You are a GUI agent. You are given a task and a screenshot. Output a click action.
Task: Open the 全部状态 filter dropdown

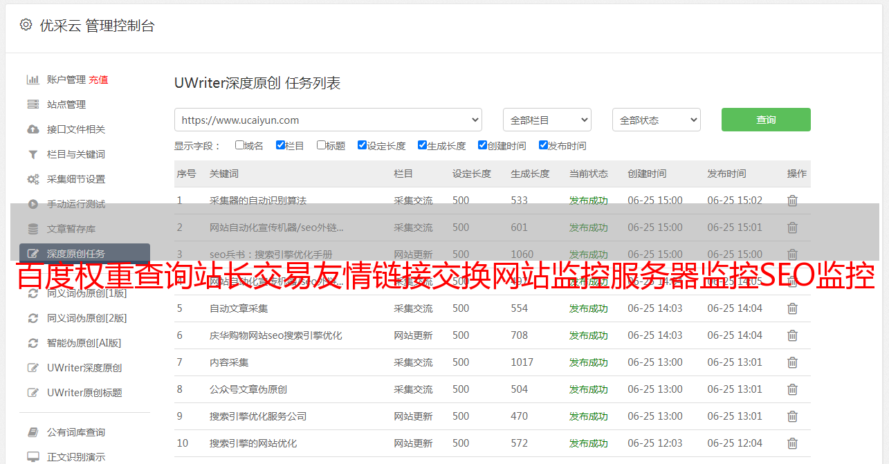656,120
